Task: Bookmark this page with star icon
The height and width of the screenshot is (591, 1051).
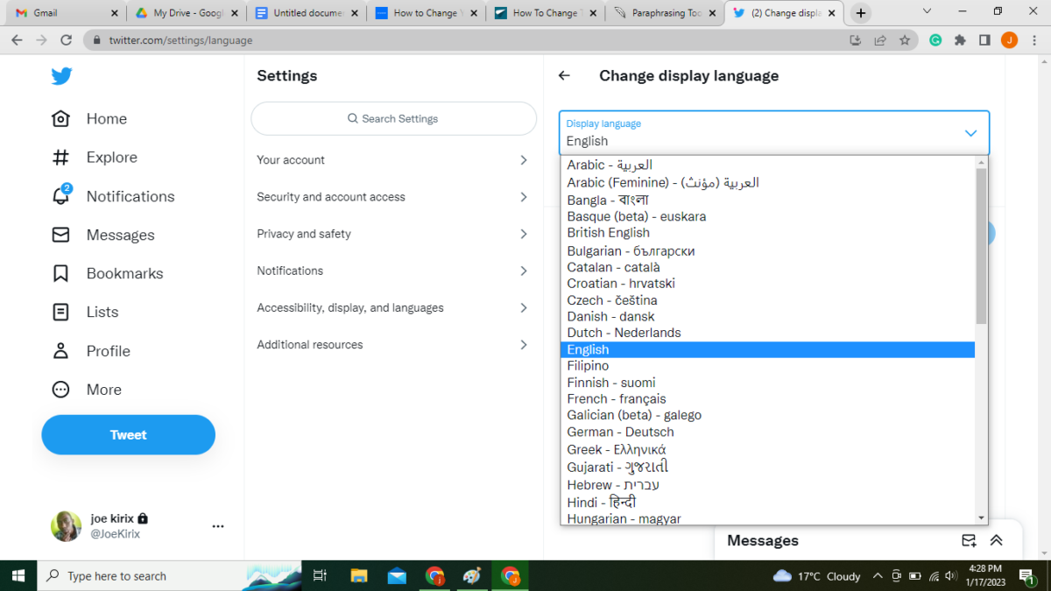Action: tap(905, 40)
